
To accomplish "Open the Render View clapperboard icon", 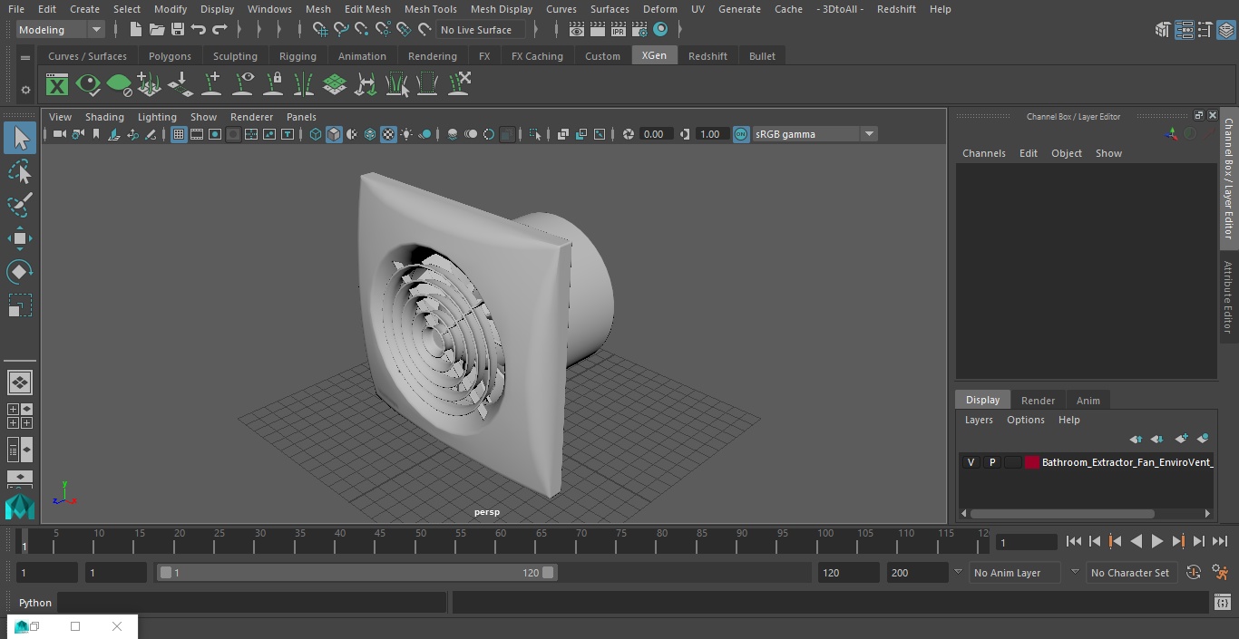I will [x=577, y=30].
